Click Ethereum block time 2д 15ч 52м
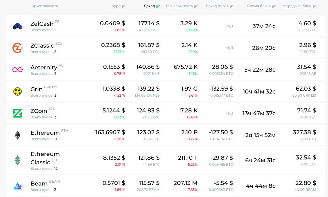 (260, 135)
